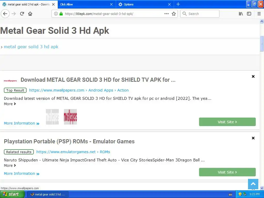Image resolution: width=264 pixels, height=198 pixels.
Task: Open More Information for emulatorgames result
Action: [x=22, y=174]
